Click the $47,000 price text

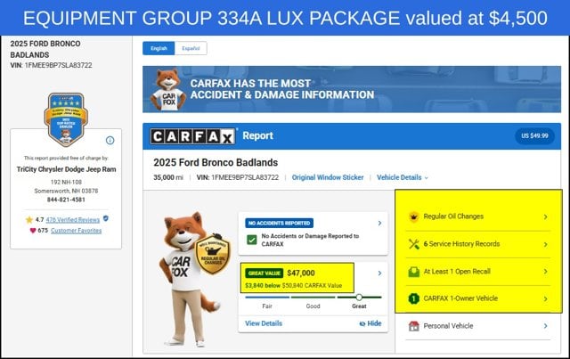pos(301,273)
